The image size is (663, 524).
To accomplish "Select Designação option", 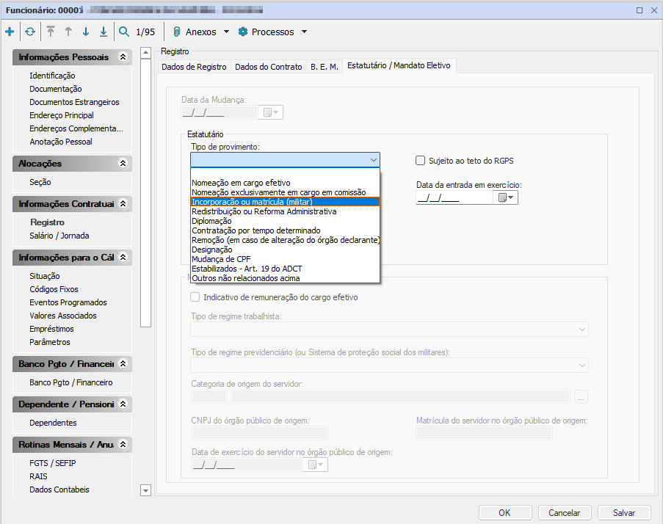I will (x=286, y=250).
